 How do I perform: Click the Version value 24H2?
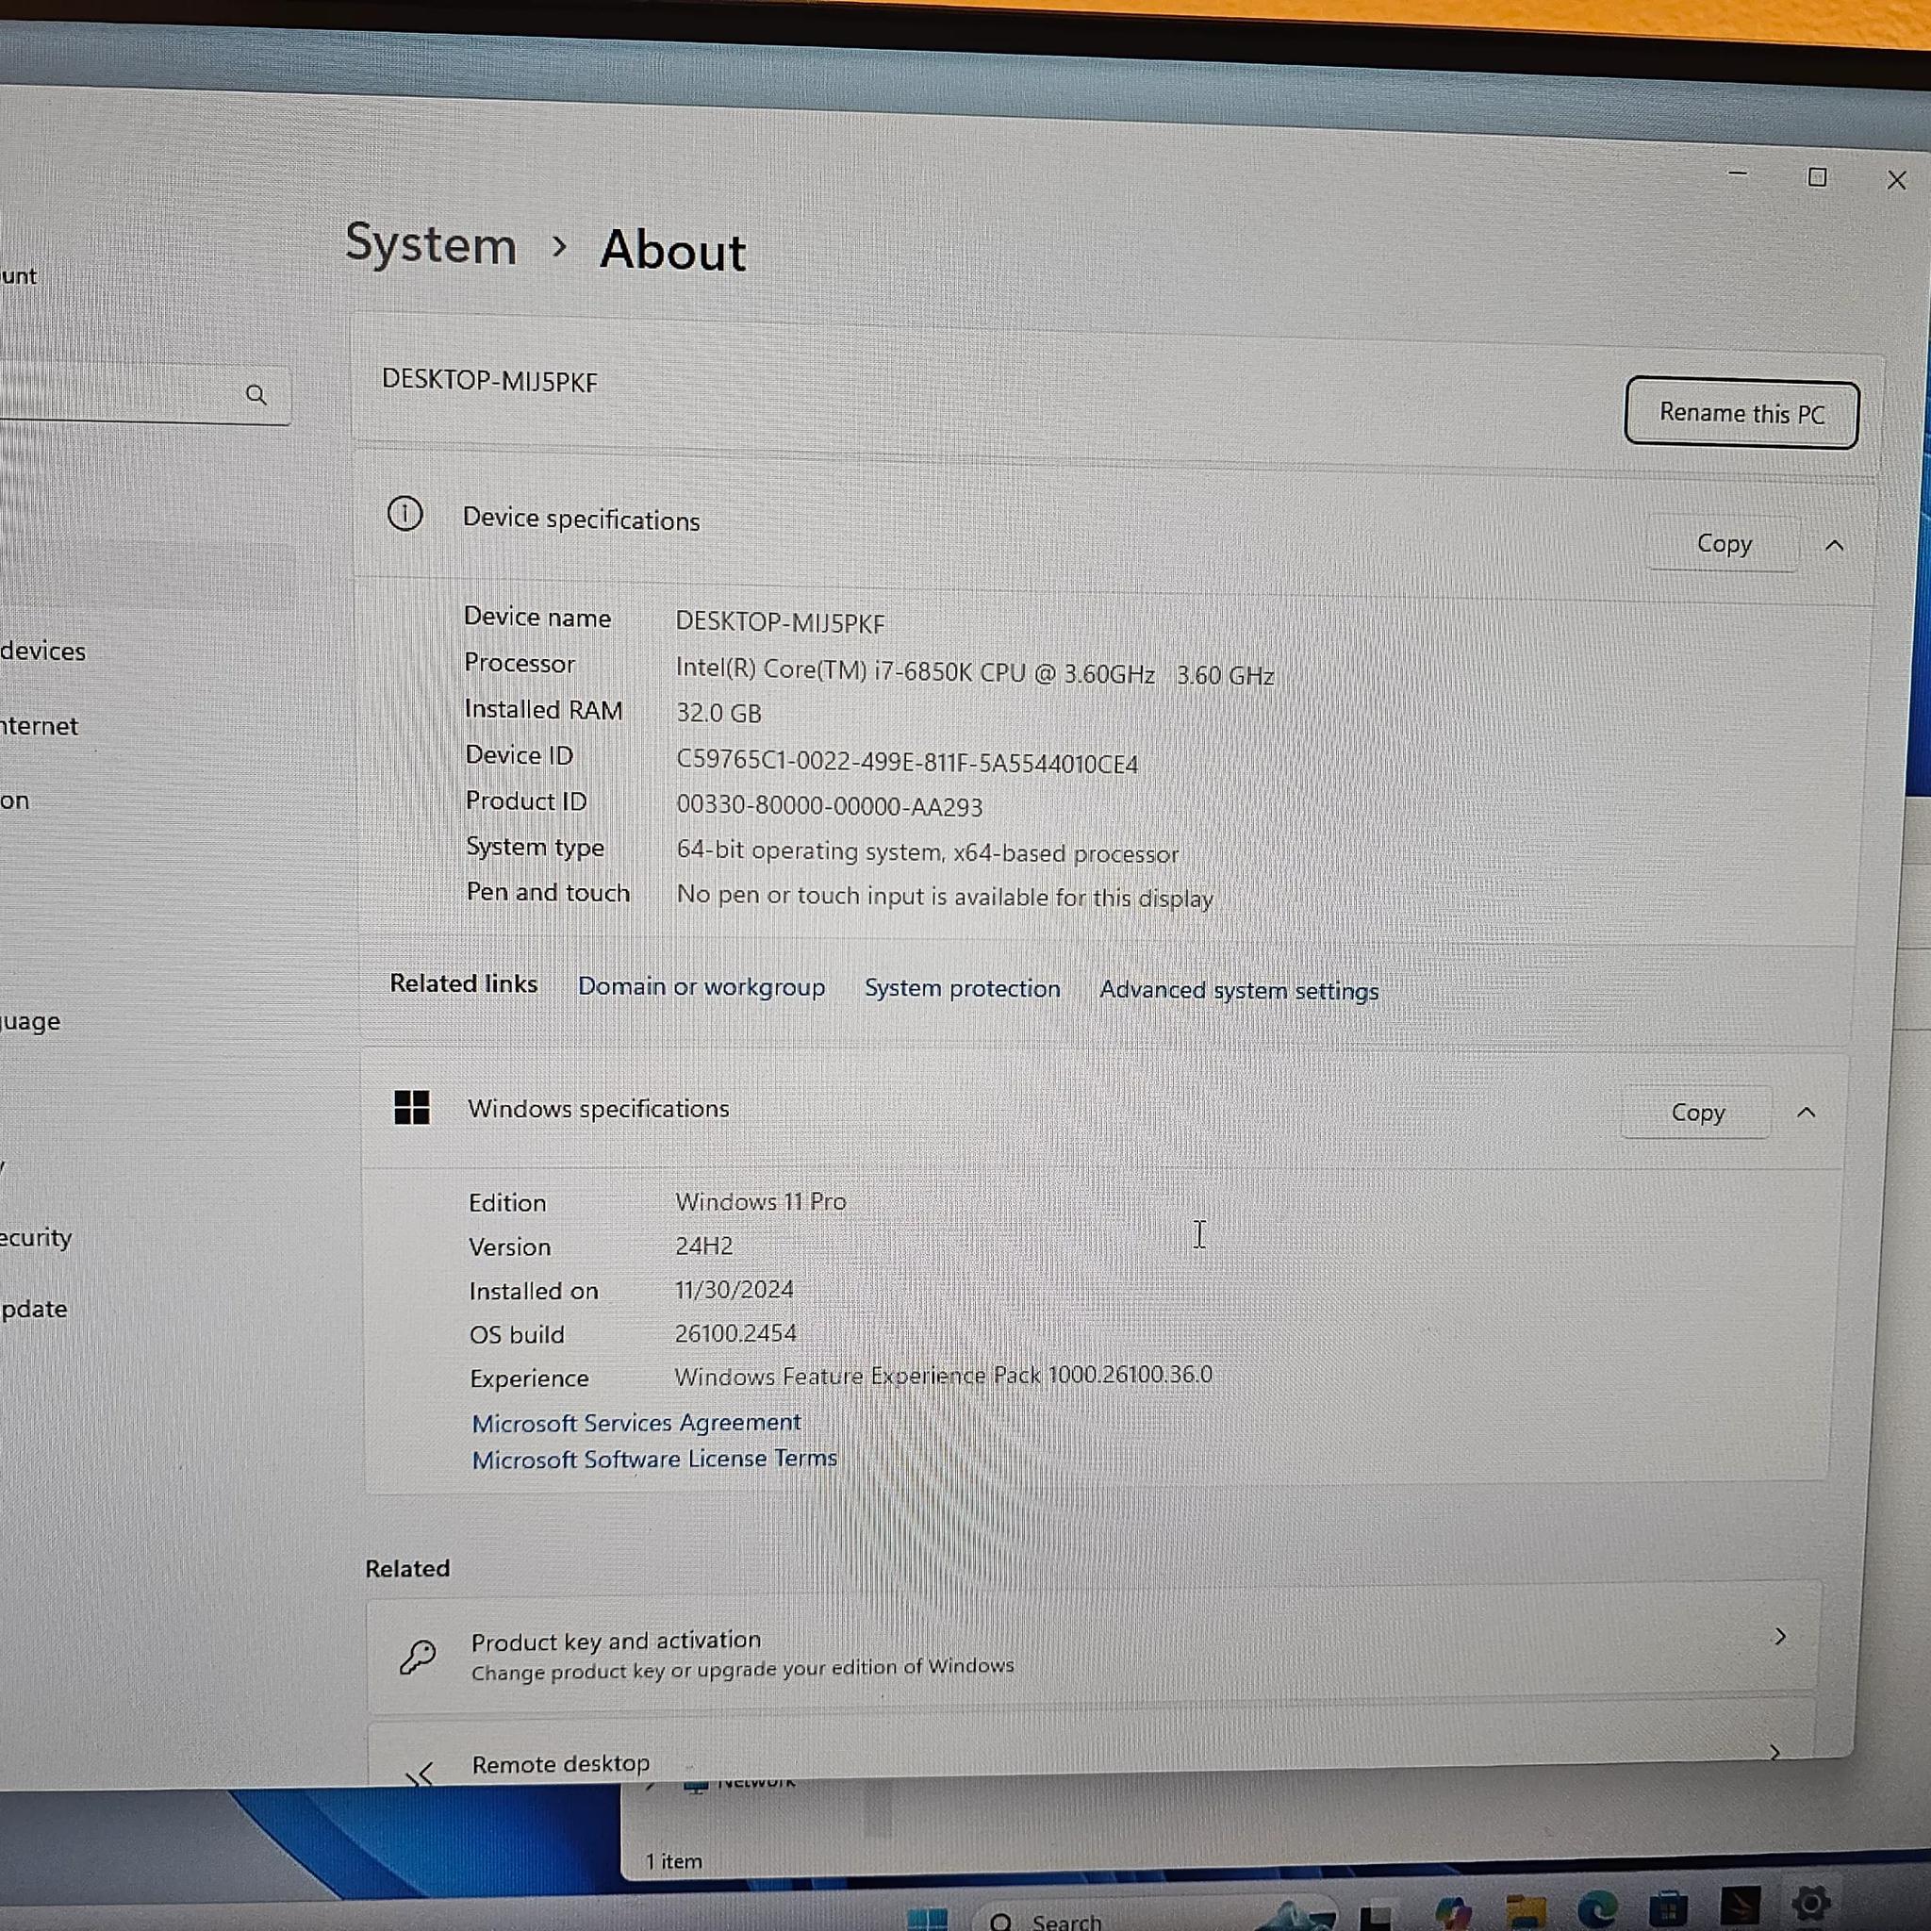click(703, 1246)
